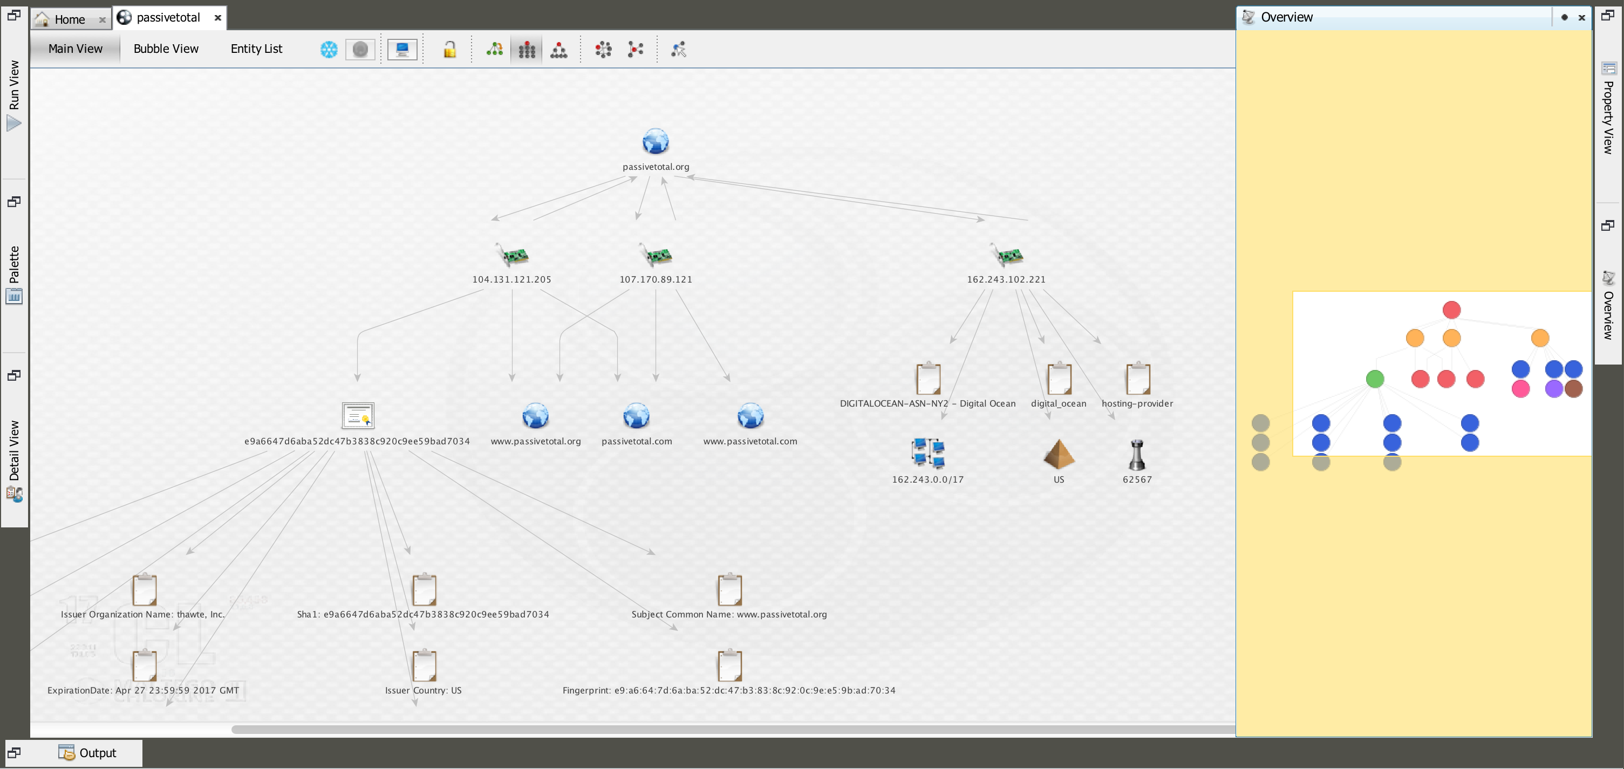1624x769 pixels.
Task: Click the interactive organic layout cursor icon
Action: 678,49
